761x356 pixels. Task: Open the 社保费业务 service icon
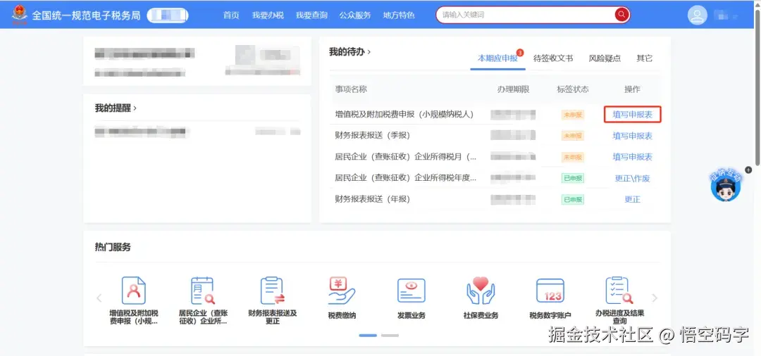pyautogui.click(x=481, y=291)
